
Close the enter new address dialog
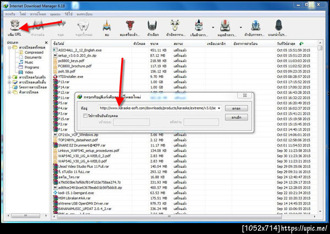(x=245, y=95)
